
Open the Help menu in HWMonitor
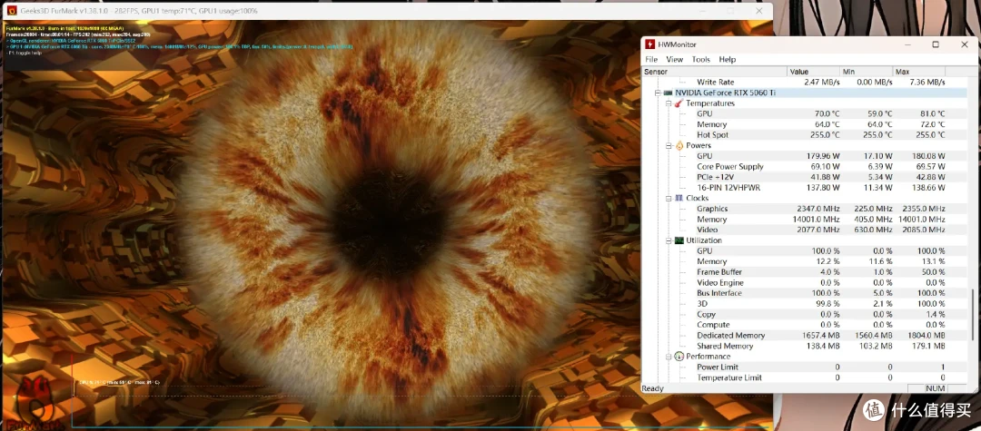coord(727,59)
